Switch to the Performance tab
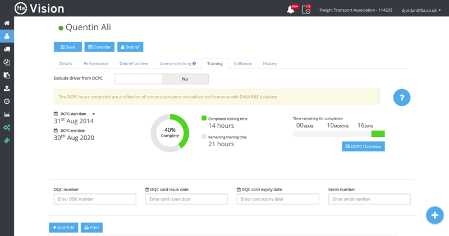 pyautogui.click(x=96, y=63)
